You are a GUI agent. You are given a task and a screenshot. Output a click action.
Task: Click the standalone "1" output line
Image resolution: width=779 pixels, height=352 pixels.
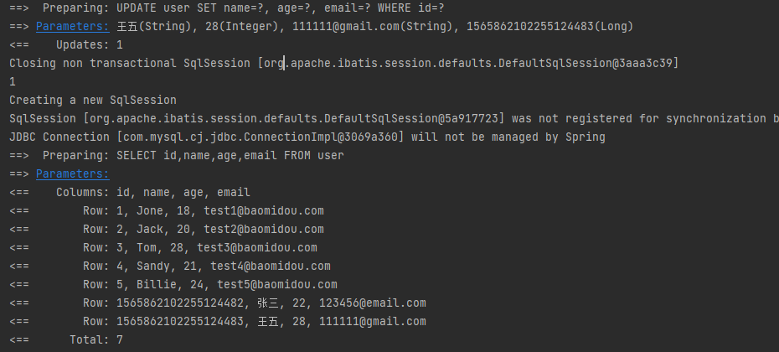coord(13,81)
